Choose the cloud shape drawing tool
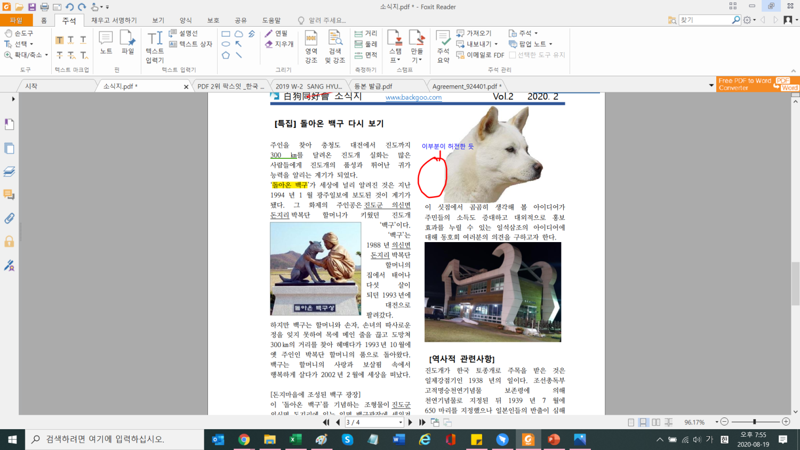800x450 pixels. (239, 34)
